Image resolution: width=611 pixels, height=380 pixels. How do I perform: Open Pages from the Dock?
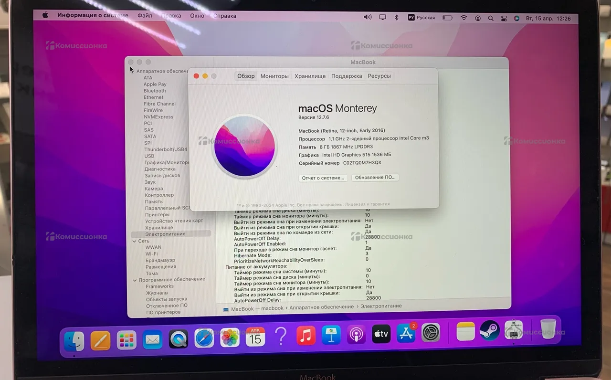100,341
